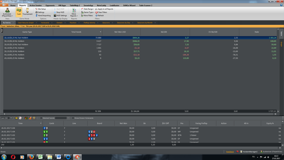Open Game Type filter dropdown

tap(88, 12)
